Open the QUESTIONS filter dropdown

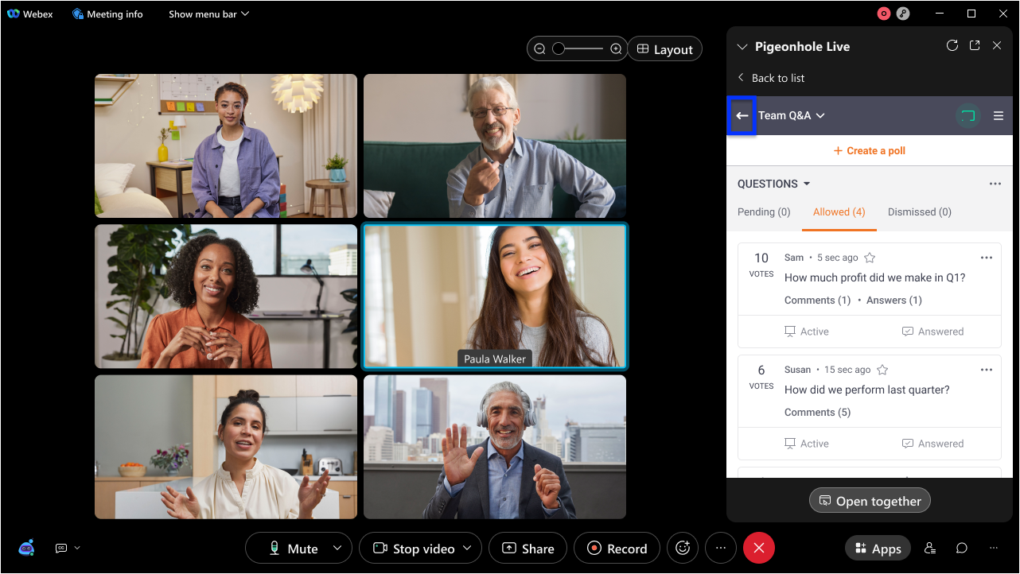tap(773, 184)
